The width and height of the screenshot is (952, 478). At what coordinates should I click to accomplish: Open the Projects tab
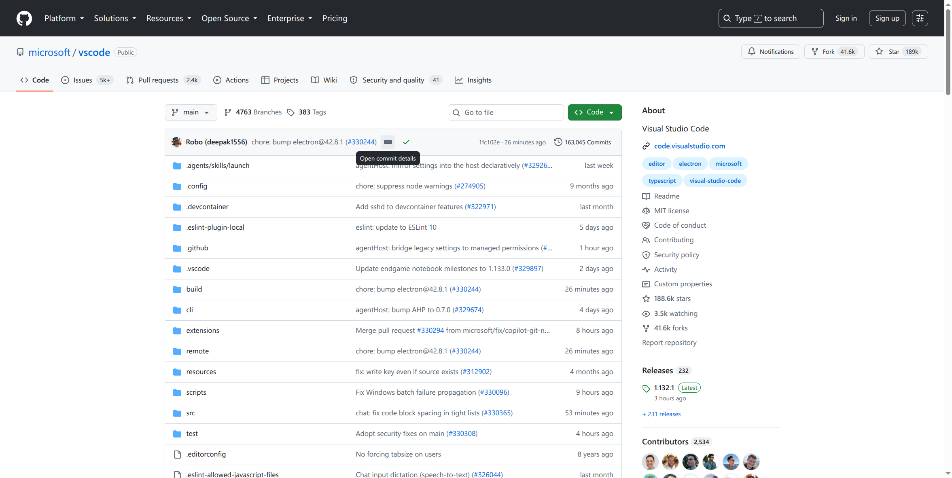coord(280,80)
